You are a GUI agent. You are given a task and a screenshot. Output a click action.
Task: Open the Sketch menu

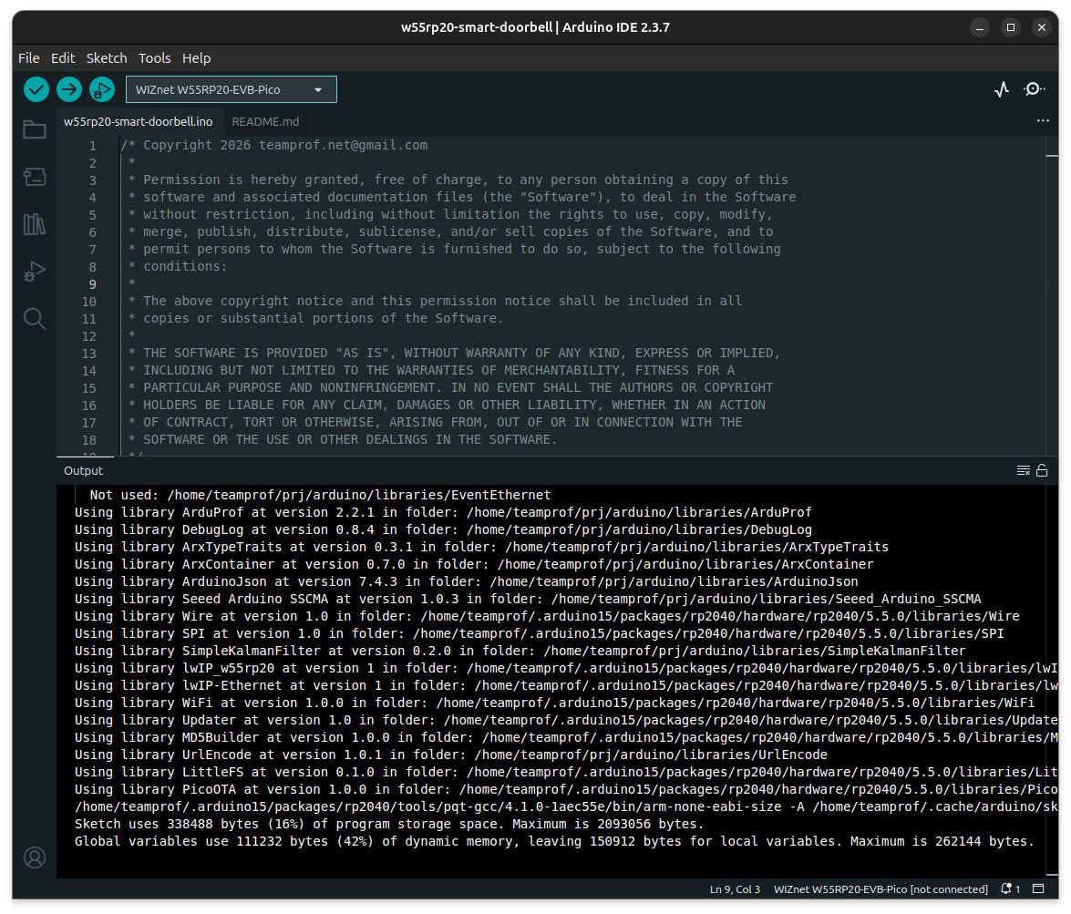pyautogui.click(x=107, y=58)
